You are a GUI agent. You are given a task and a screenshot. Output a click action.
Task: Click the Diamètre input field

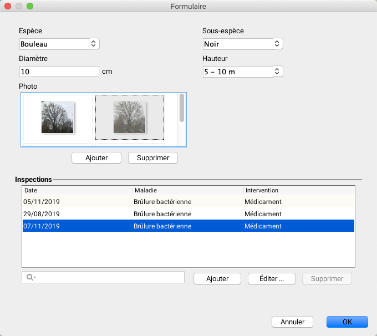59,72
